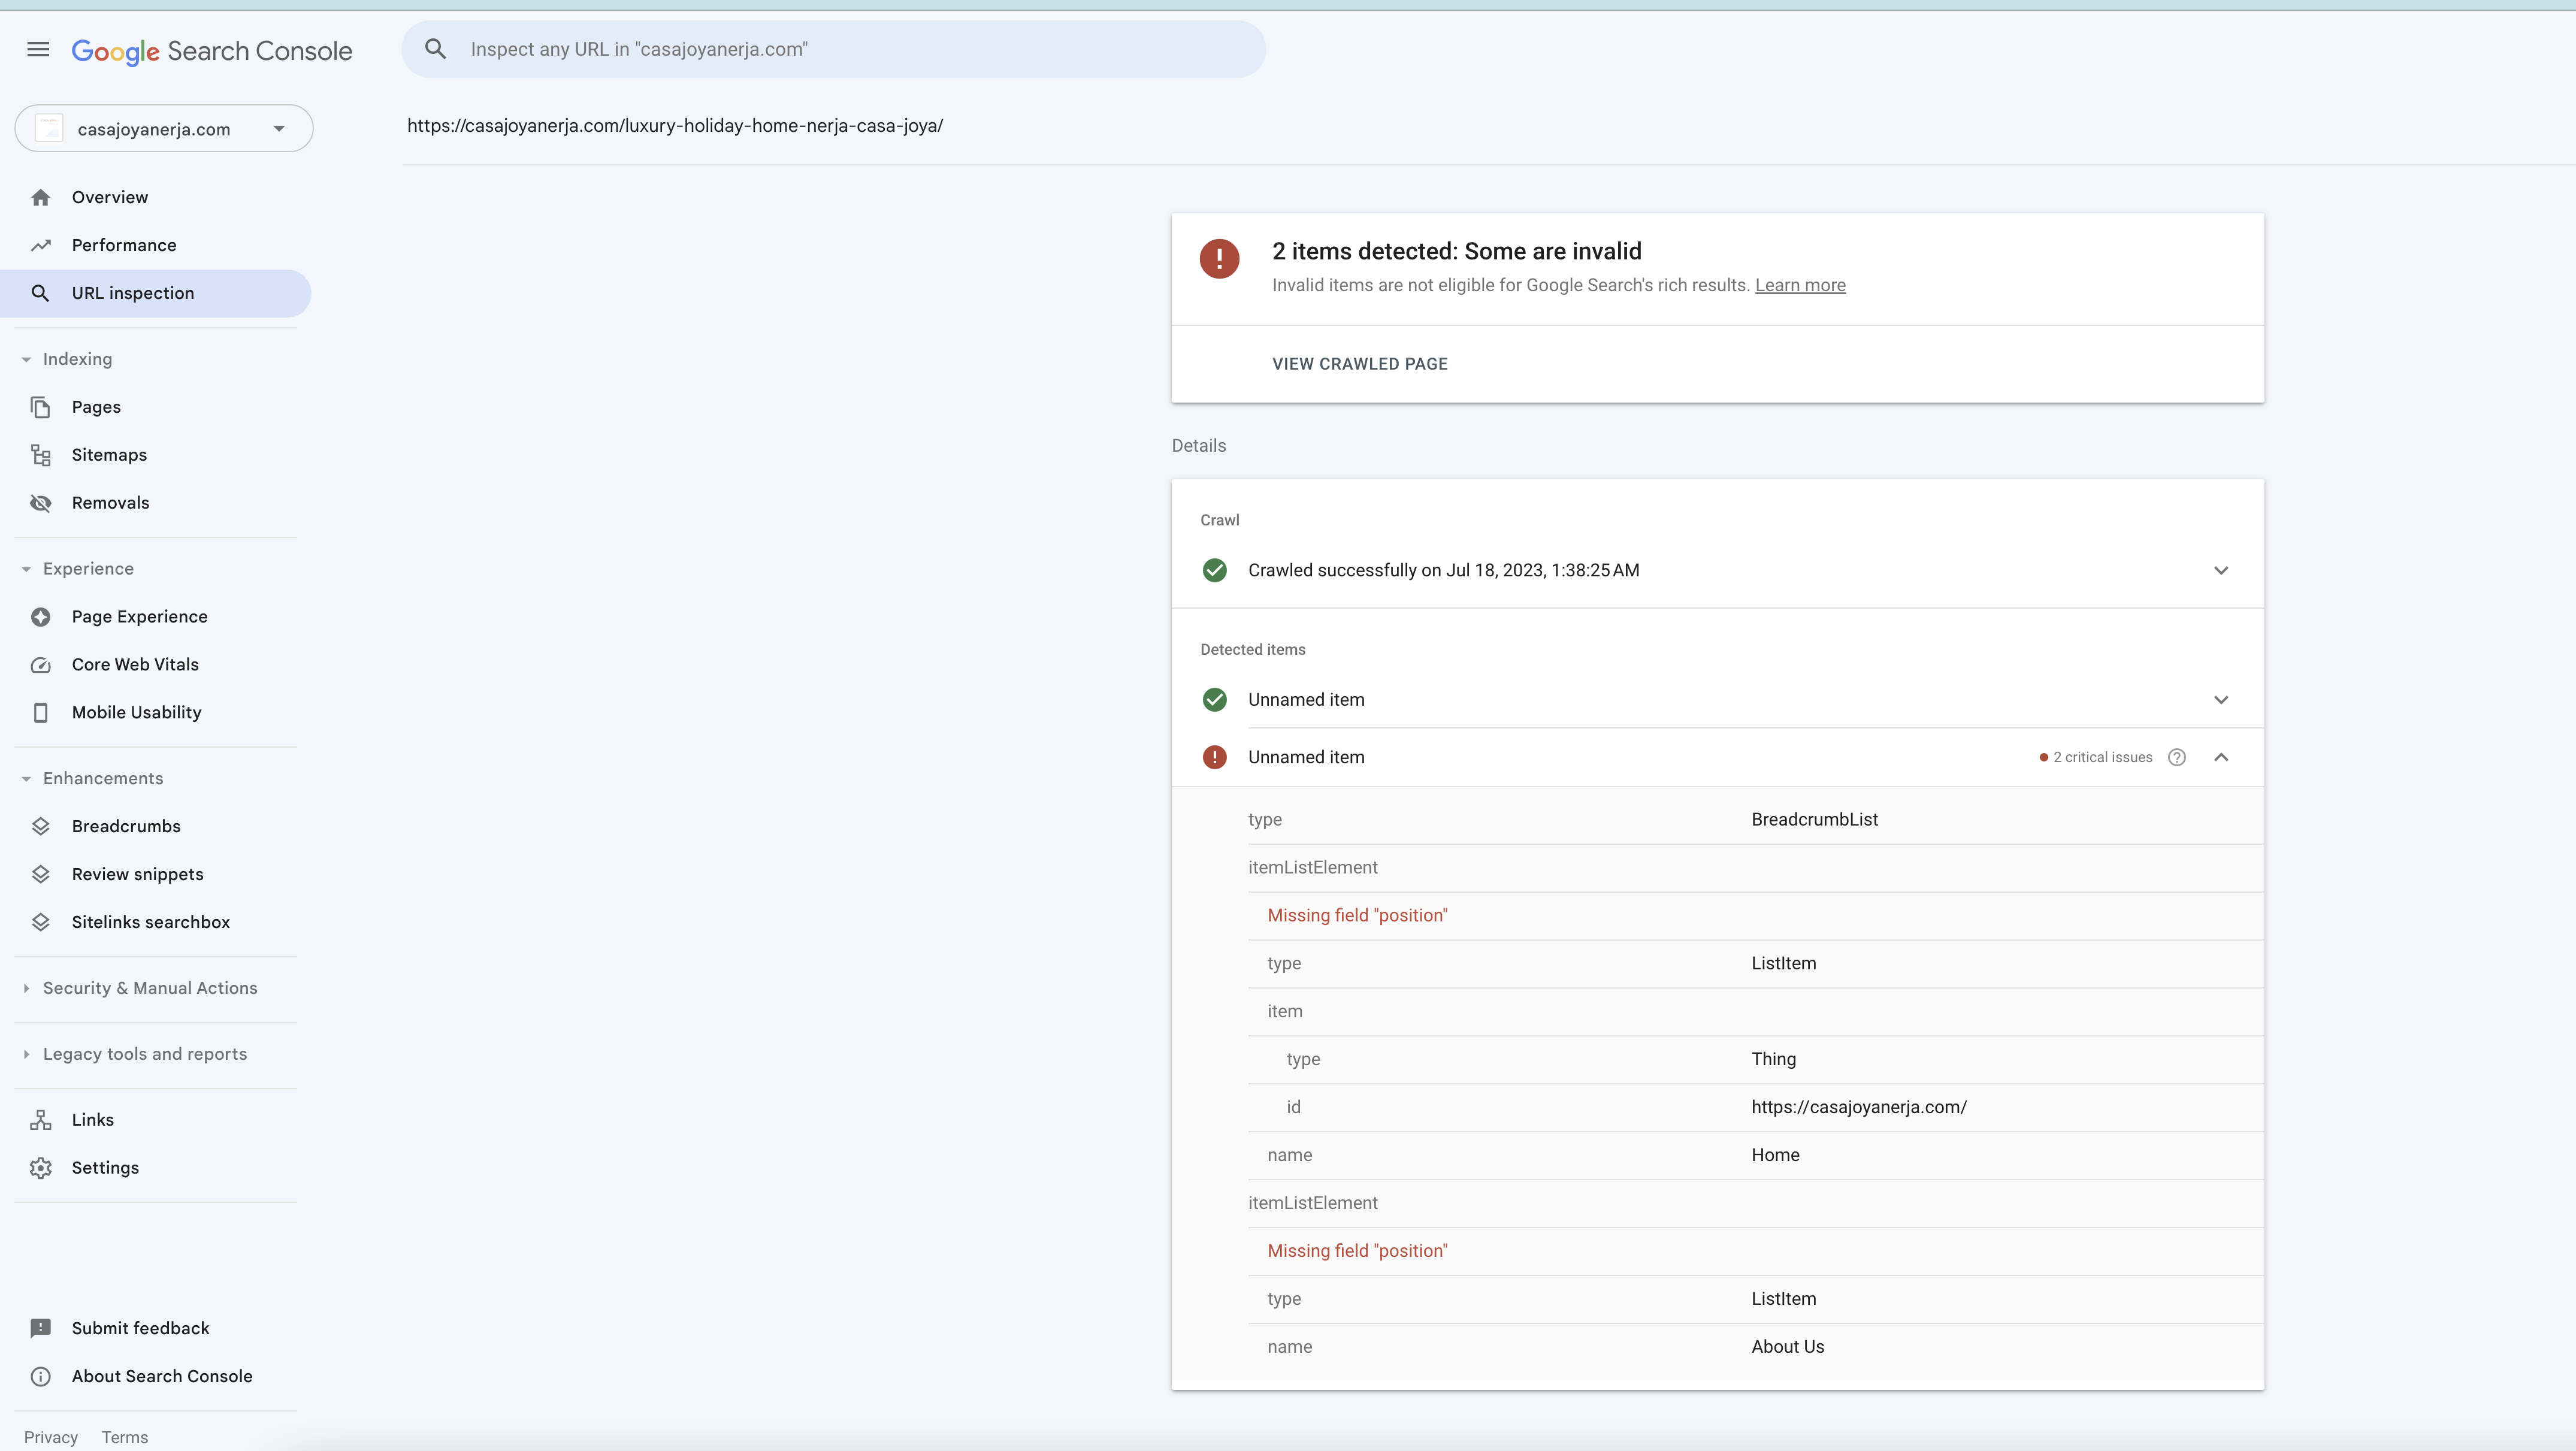The width and height of the screenshot is (2576, 1451).
Task: Focus the Inspect any URL search field
Action: tap(834, 49)
